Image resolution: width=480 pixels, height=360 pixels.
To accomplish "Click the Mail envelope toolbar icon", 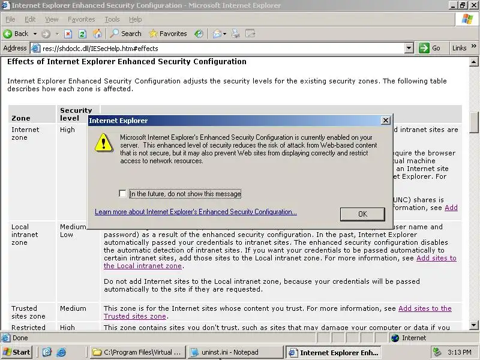I will [x=217, y=34].
